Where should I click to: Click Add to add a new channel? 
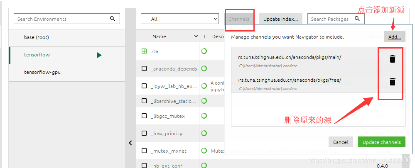point(395,37)
